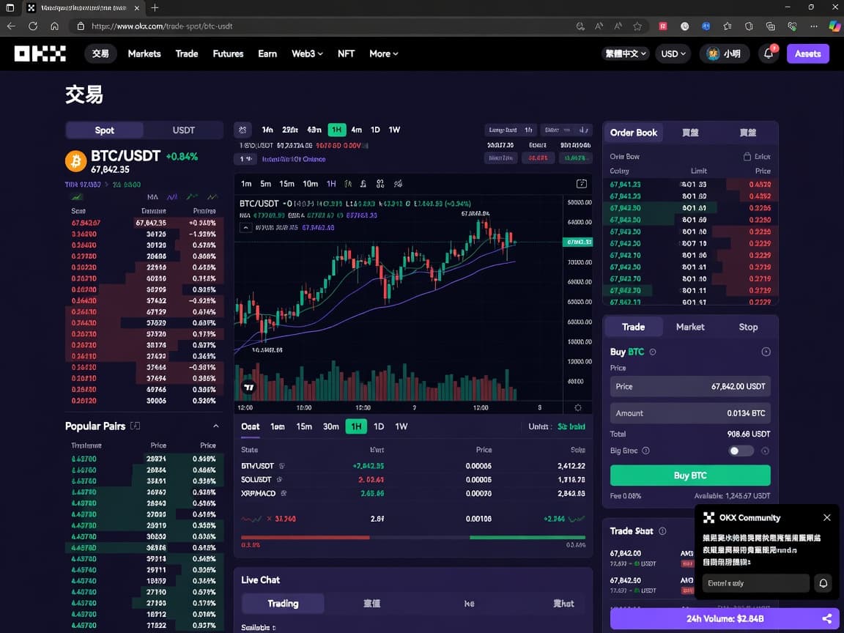Click the info icon next to Buy BTC
The width and height of the screenshot is (844, 633).
point(652,352)
